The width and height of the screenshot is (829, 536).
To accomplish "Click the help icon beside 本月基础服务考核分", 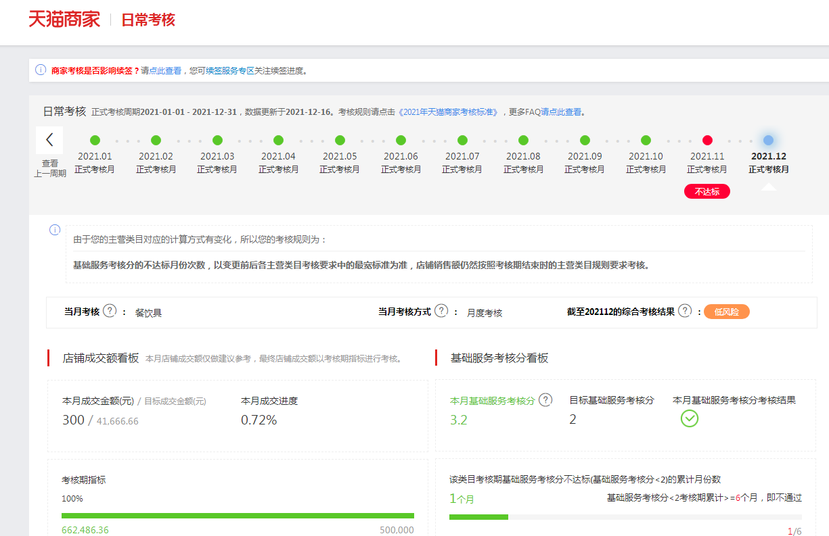I will tap(545, 399).
